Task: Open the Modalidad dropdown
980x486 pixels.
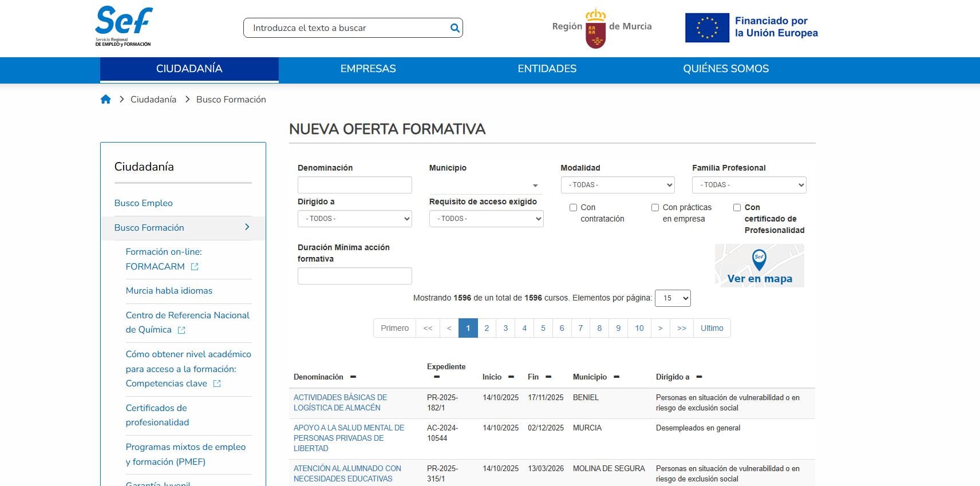Action: (x=617, y=185)
